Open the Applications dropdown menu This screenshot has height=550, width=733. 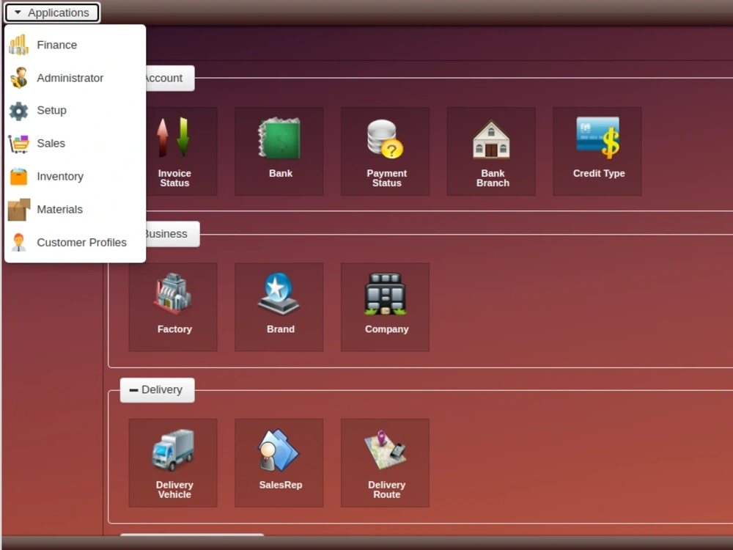[x=52, y=12]
